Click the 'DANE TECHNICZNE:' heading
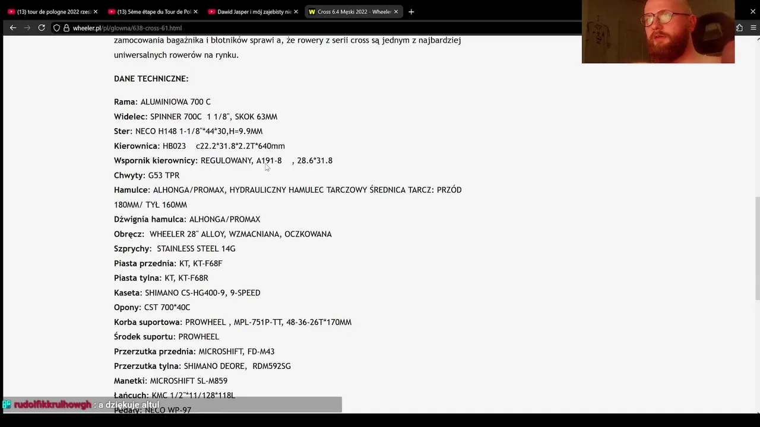Image resolution: width=760 pixels, height=427 pixels. [x=151, y=78]
